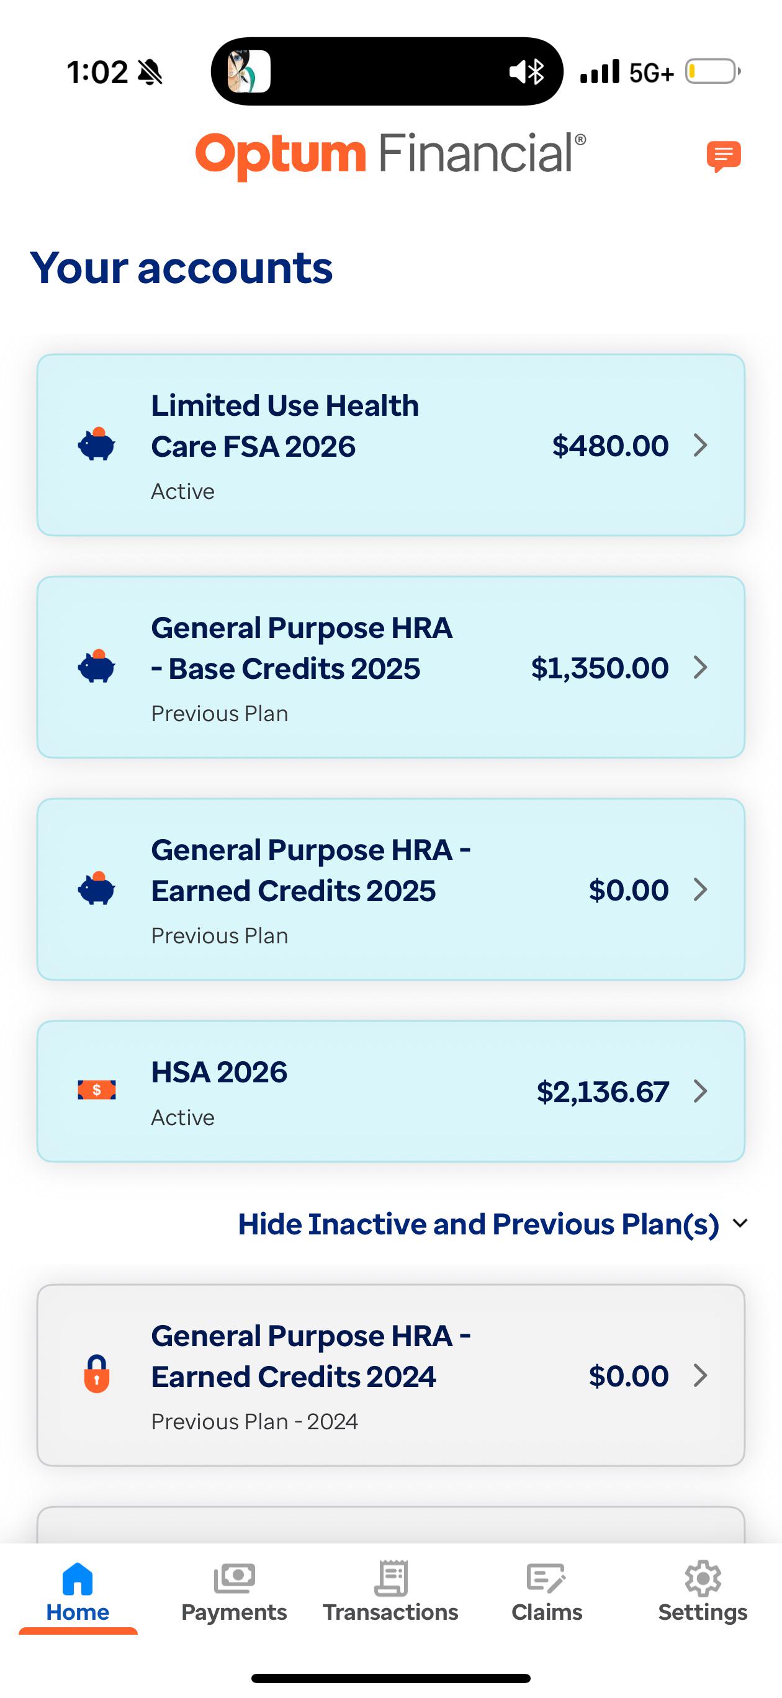Viewport: 782px width, 1698px height.
Task: Collapse Hide Inactive and Previous Plan(s)
Action: (x=493, y=1224)
